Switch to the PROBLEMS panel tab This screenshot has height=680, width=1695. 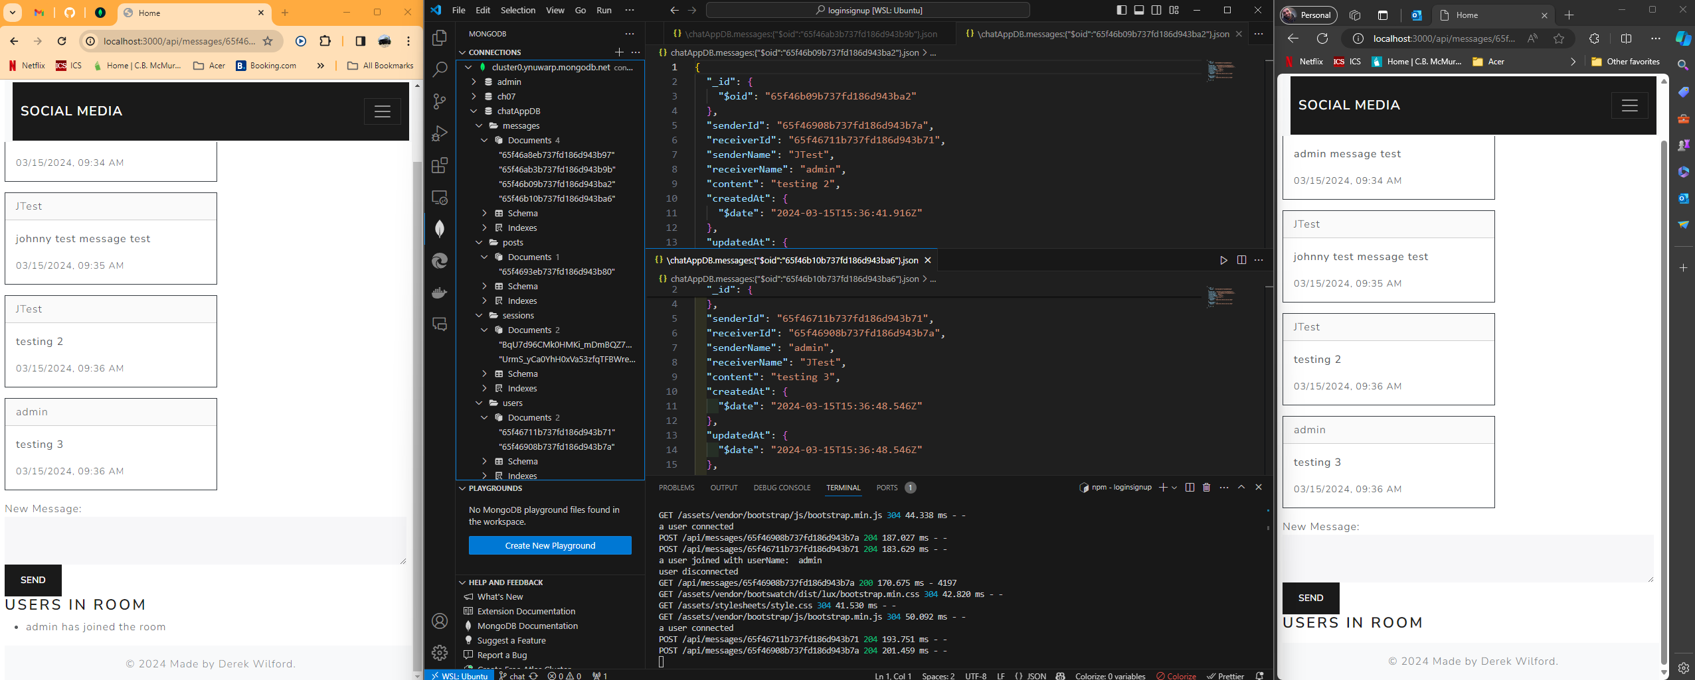[676, 488]
